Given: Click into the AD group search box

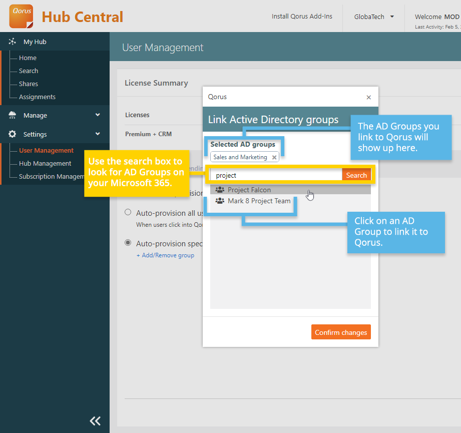Looking at the screenshot, I should [276, 175].
